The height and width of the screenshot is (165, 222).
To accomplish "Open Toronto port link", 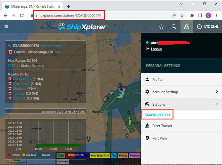I will (19, 93).
